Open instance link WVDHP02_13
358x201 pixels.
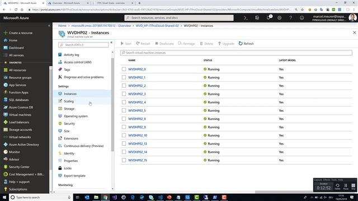(x=138, y=143)
